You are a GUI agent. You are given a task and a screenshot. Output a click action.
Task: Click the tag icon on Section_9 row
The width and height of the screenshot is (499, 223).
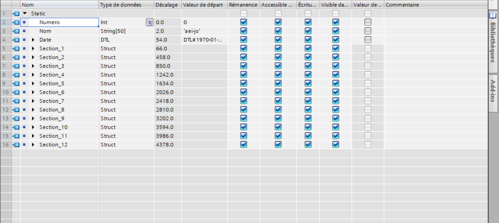pyautogui.click(x=16, y=118)
